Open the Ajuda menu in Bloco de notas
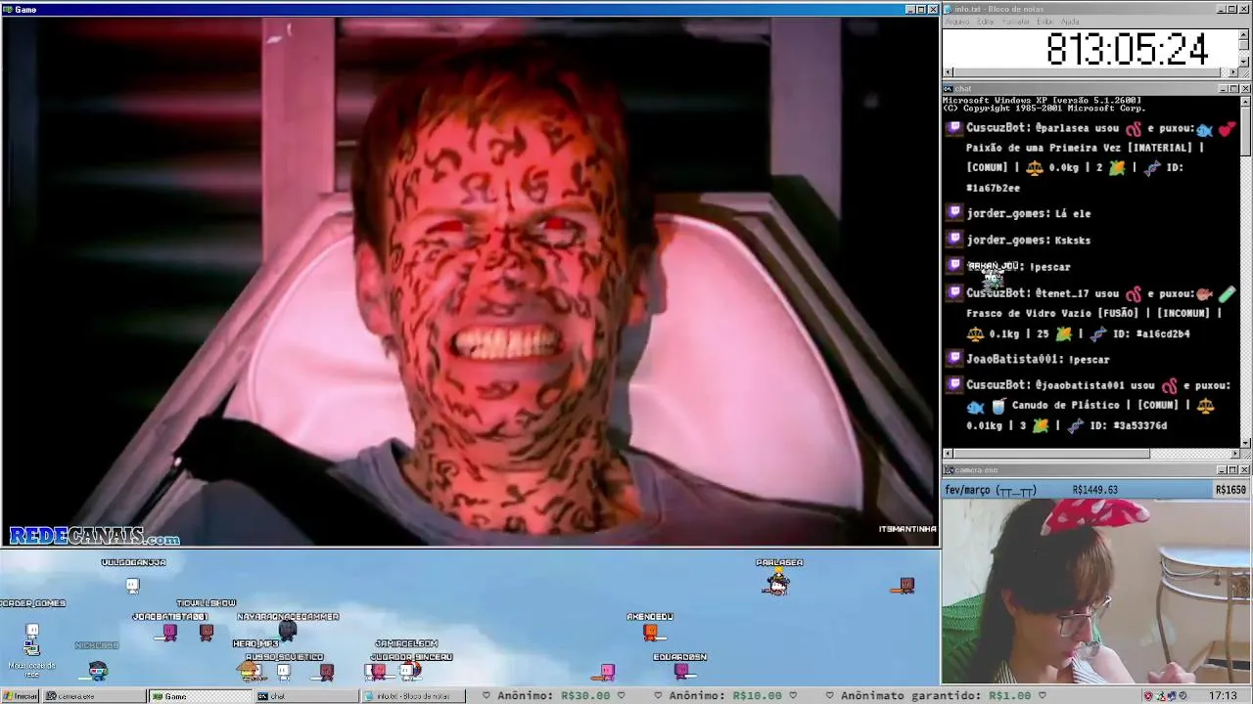Screen dimensions: 1253x704 pyautogui.click(x=1070, y=22)
